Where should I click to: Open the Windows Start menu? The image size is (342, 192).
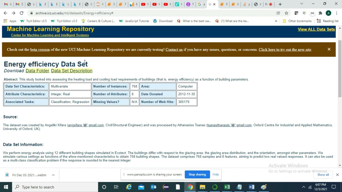(x=6, y=187)
